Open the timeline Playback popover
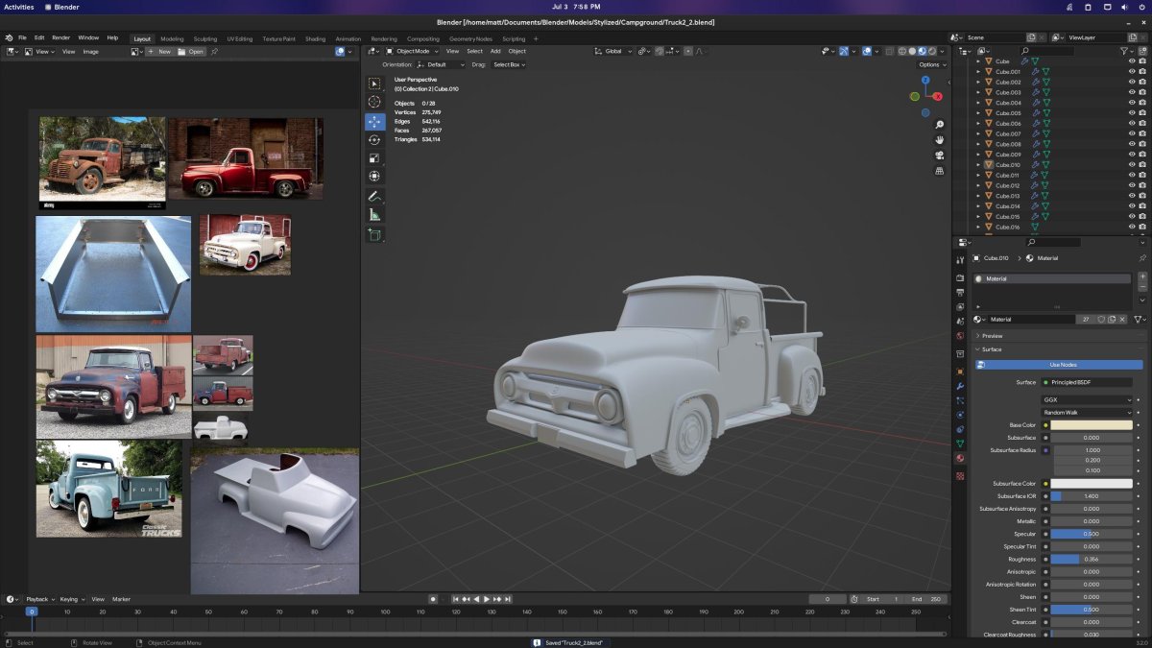This screenshot has width=1152, height=648. click(x=38, y=599)
